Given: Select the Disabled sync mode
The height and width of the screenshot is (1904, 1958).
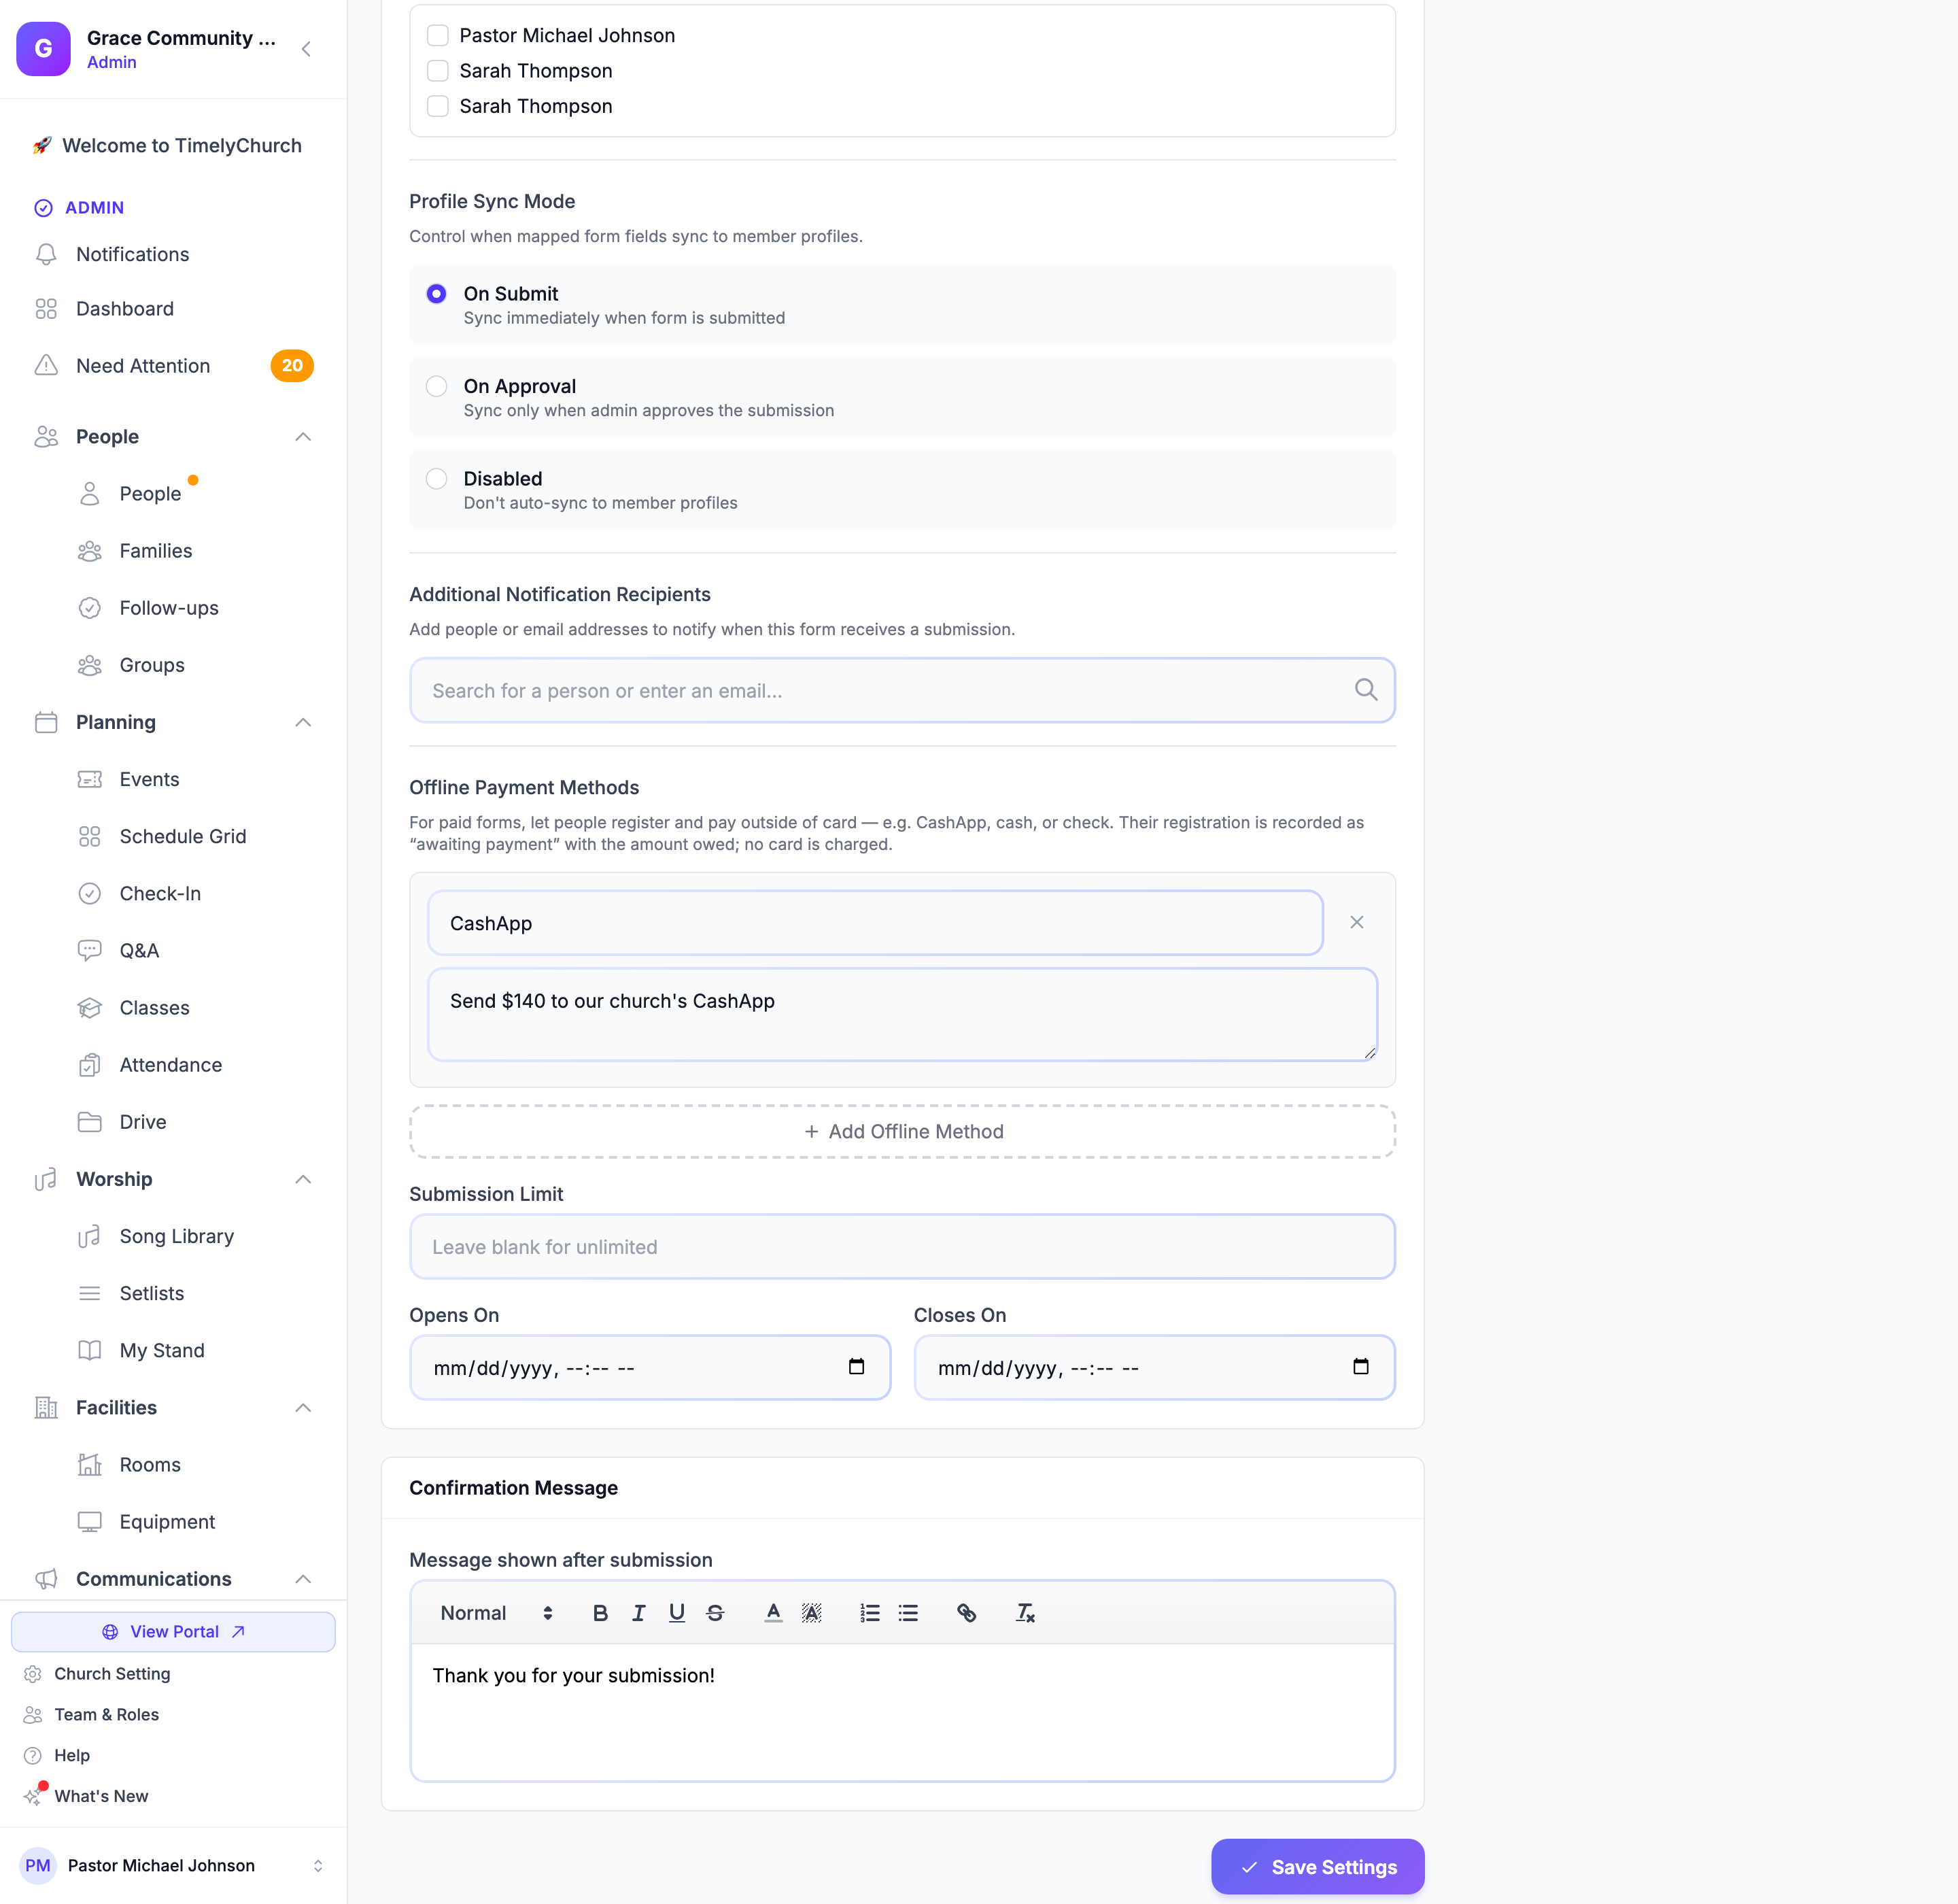Looking at the screenshot, I should (x=436, y=479).
